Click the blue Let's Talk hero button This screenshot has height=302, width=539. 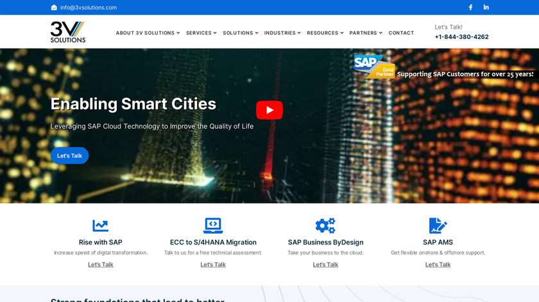click(x=69, y=155)
